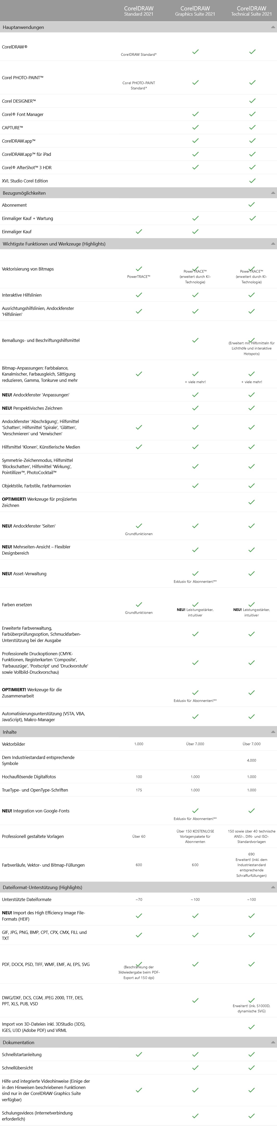Click the Graphics Suite checkmark for Corel Font Manager
The height and width of the screenshot is (1126, 277).
pyautogui.click(x=195, y=114)
